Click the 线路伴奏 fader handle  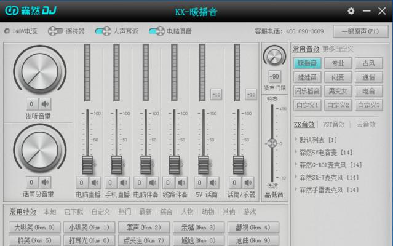coord(174,165)
